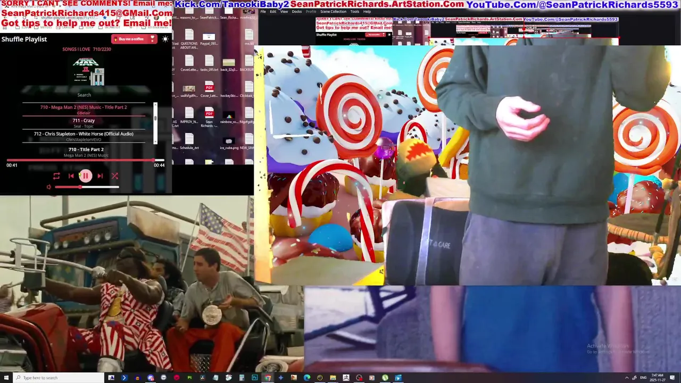681x383 pixels.
Task: Select 712 - Chris Stapleton White Horse
Action: (x=84, y=136)
